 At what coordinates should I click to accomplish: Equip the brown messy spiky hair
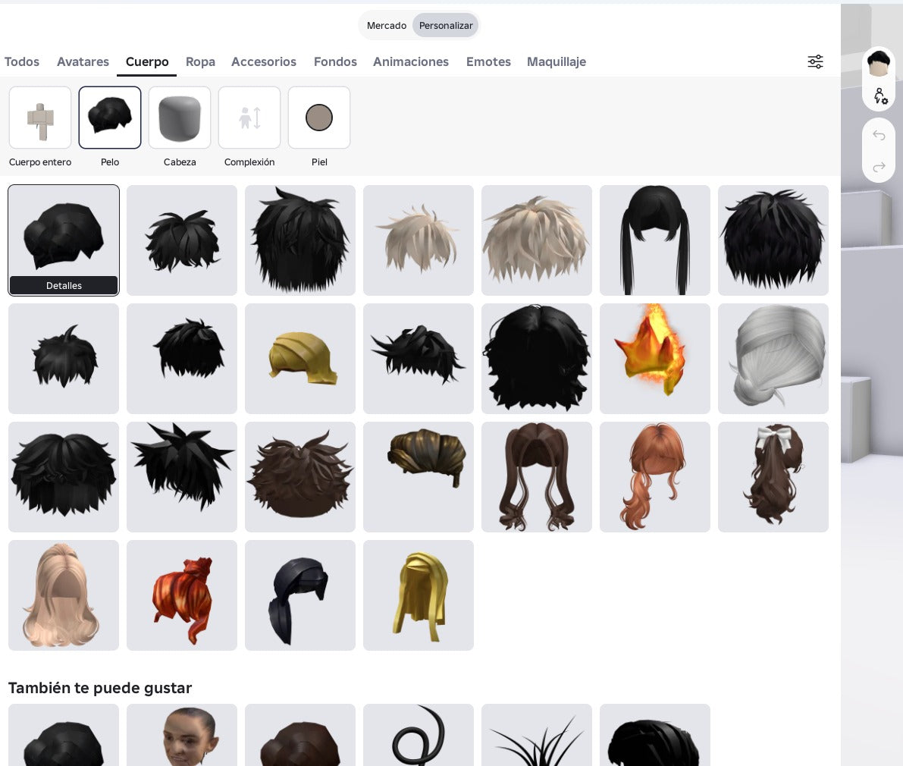pos(300,477)
